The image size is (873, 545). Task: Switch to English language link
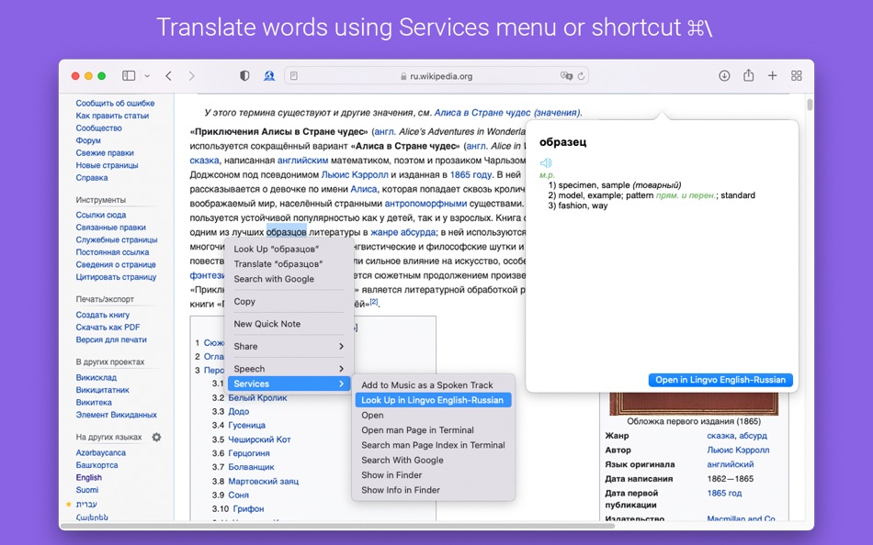(89, 478)
